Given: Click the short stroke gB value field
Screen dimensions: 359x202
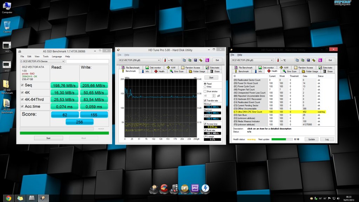Looking at the screenshot, I should (x=208, y=96).
